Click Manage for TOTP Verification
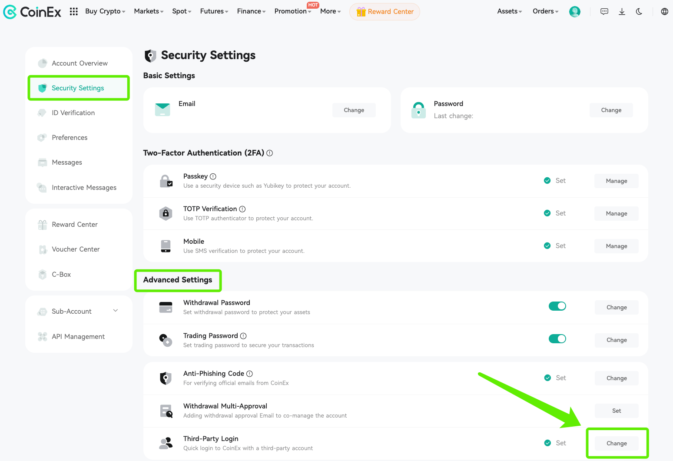673x461 pixels. point(616,213)
